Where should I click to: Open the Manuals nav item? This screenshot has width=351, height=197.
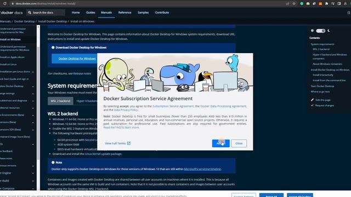pyautogui.click(x=106, y=13)
